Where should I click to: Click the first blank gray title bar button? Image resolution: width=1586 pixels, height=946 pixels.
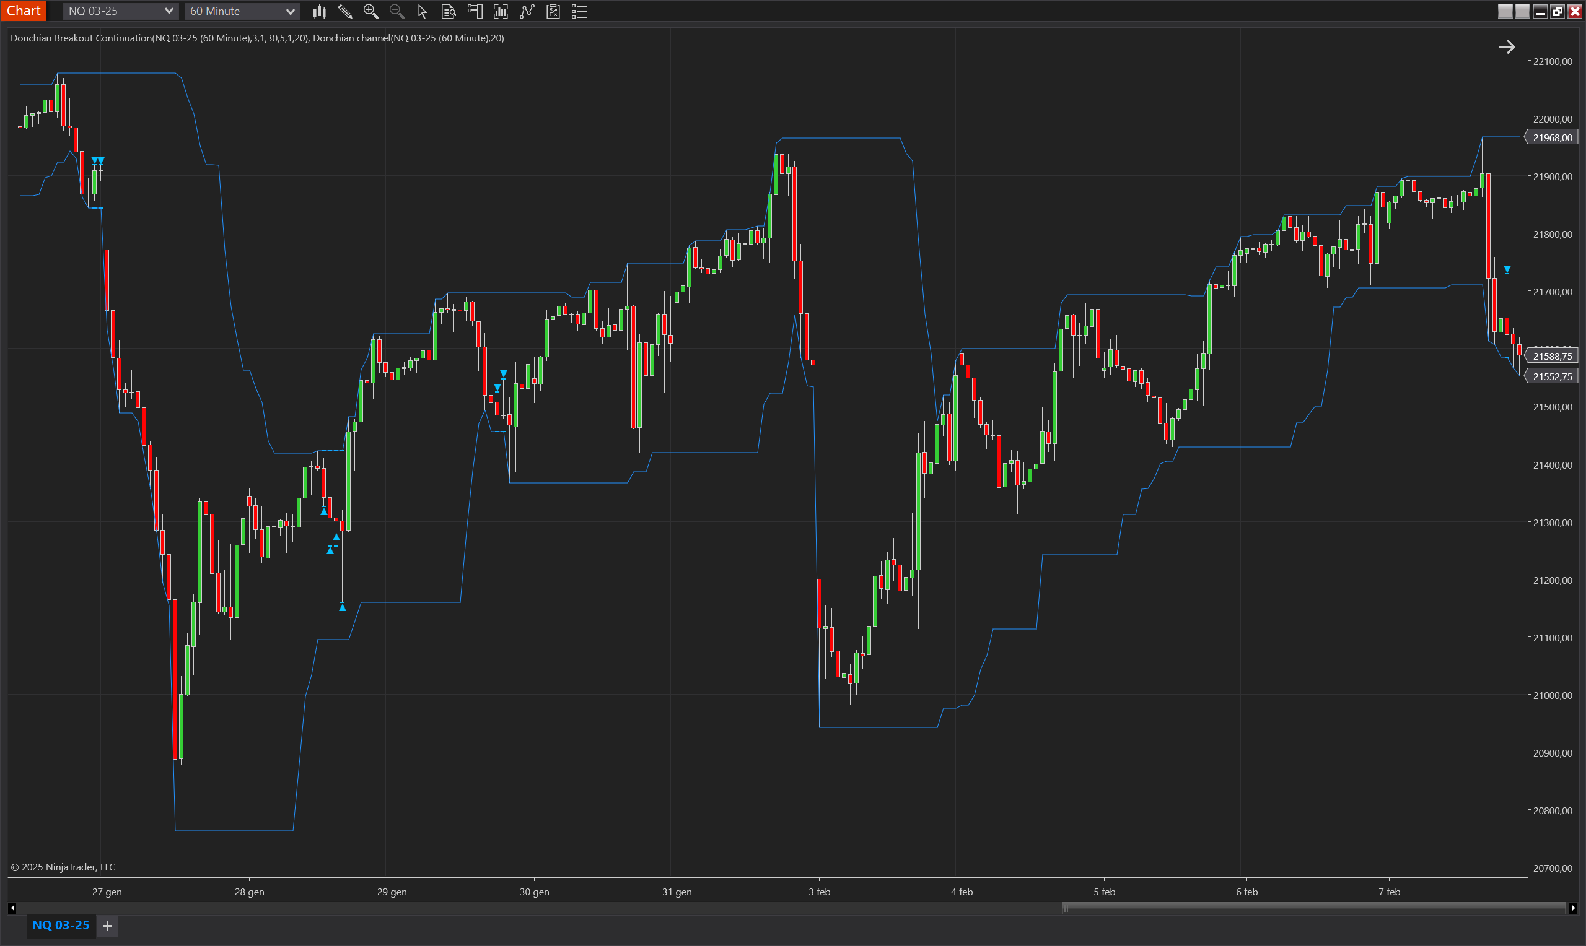pyautogui.click(x=1505, y=11)
